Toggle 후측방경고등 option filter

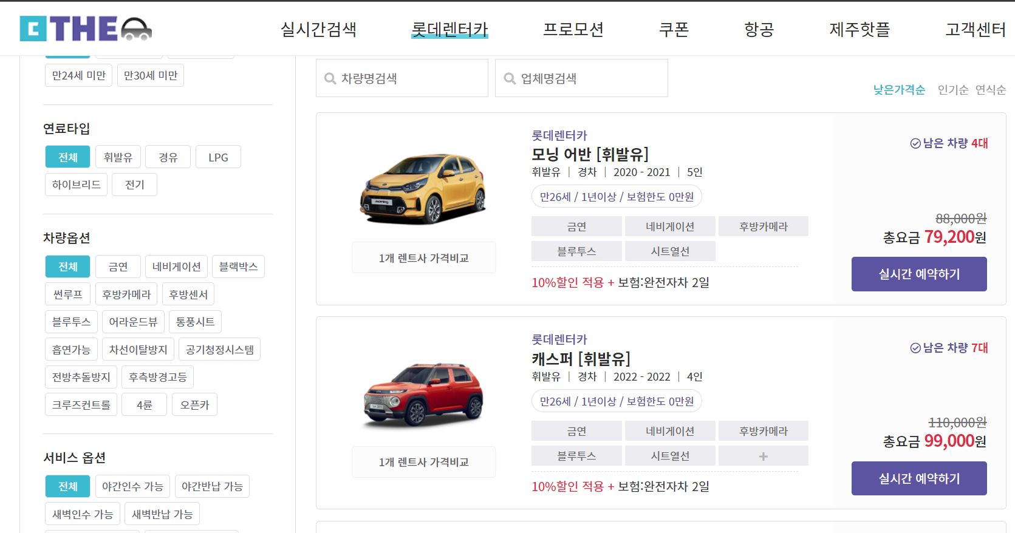click(x=157, y=377)
